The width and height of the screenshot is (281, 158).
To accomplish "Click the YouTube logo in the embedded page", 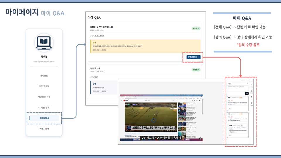I will (126, 100).
